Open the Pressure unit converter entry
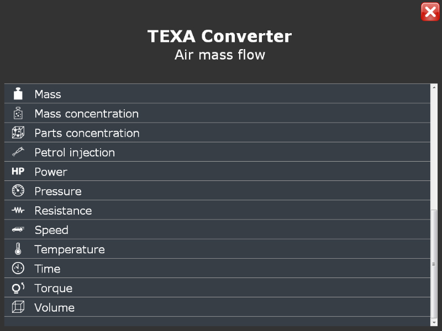This screenshot has width=442, height=331. click(217, 190)
